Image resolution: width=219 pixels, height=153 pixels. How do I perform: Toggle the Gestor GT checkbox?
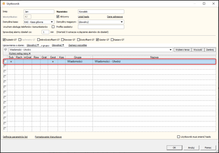point(97,40)
